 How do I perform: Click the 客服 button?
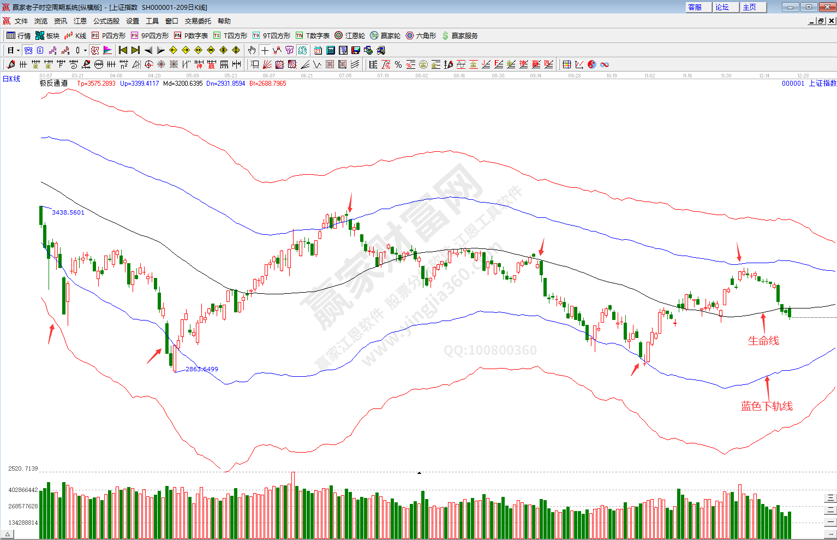coord(698,7)
